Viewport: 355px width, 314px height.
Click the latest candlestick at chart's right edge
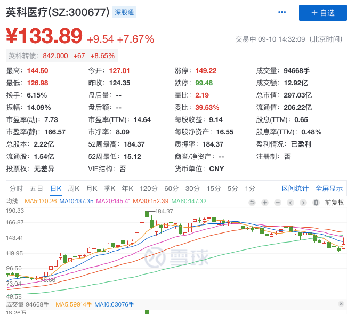(343, 244)
